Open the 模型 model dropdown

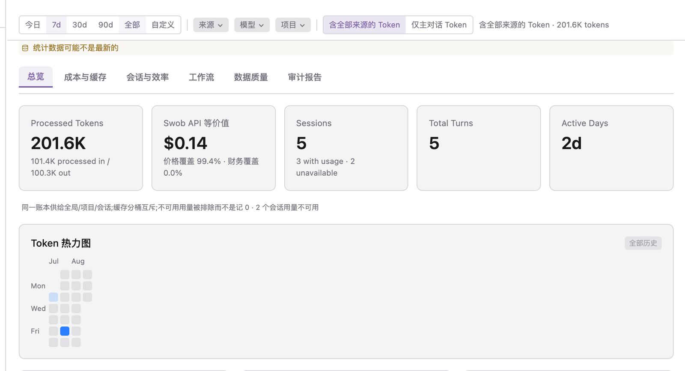(x=252, y=25)
